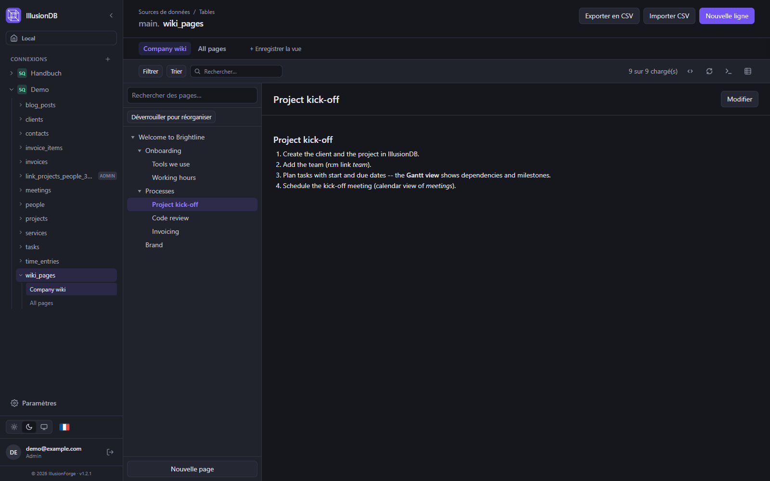770x481 pixels.
Task: Collapse the wiki_pages table node
Action: click(21, 275)
